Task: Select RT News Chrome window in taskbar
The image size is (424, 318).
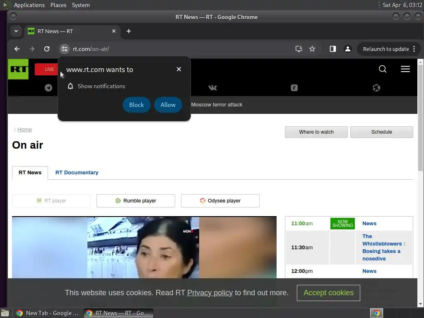Action: click(x=118, y=313)
